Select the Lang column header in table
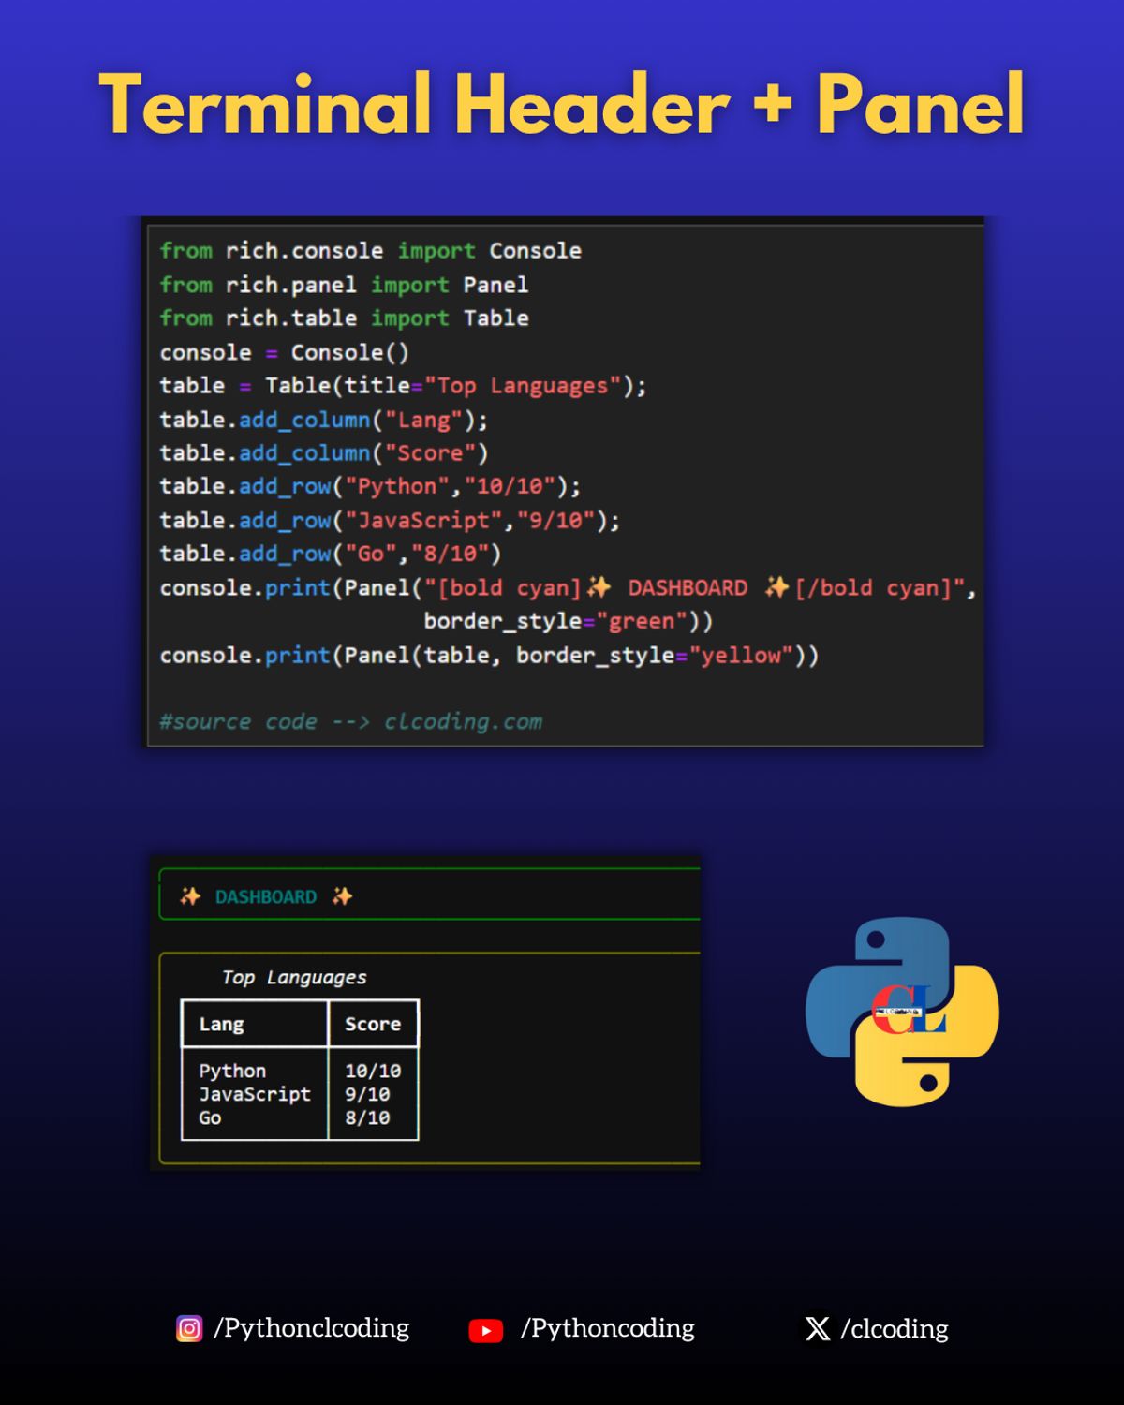Screen dimensions: 1124x1405 tap(221, 1024)
